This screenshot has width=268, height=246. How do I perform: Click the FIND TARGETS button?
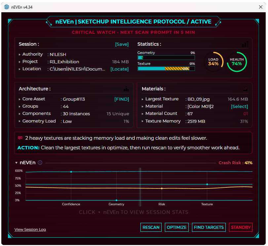tap(209, 227)
